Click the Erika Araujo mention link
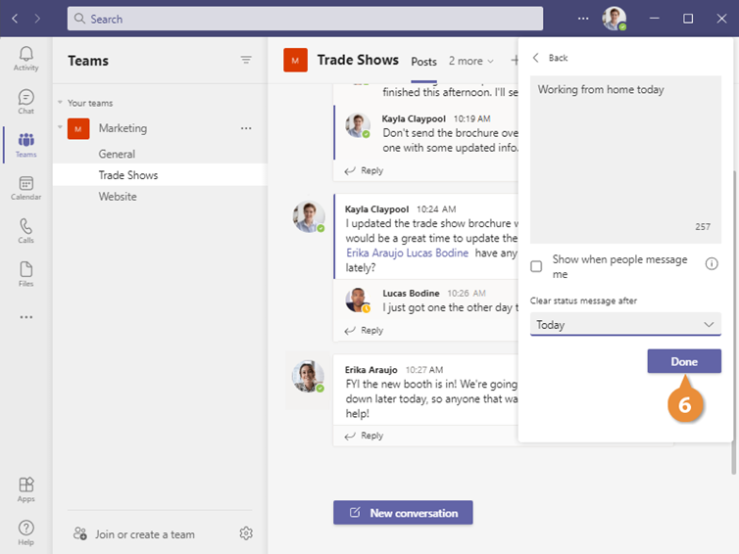 point(375,253)
